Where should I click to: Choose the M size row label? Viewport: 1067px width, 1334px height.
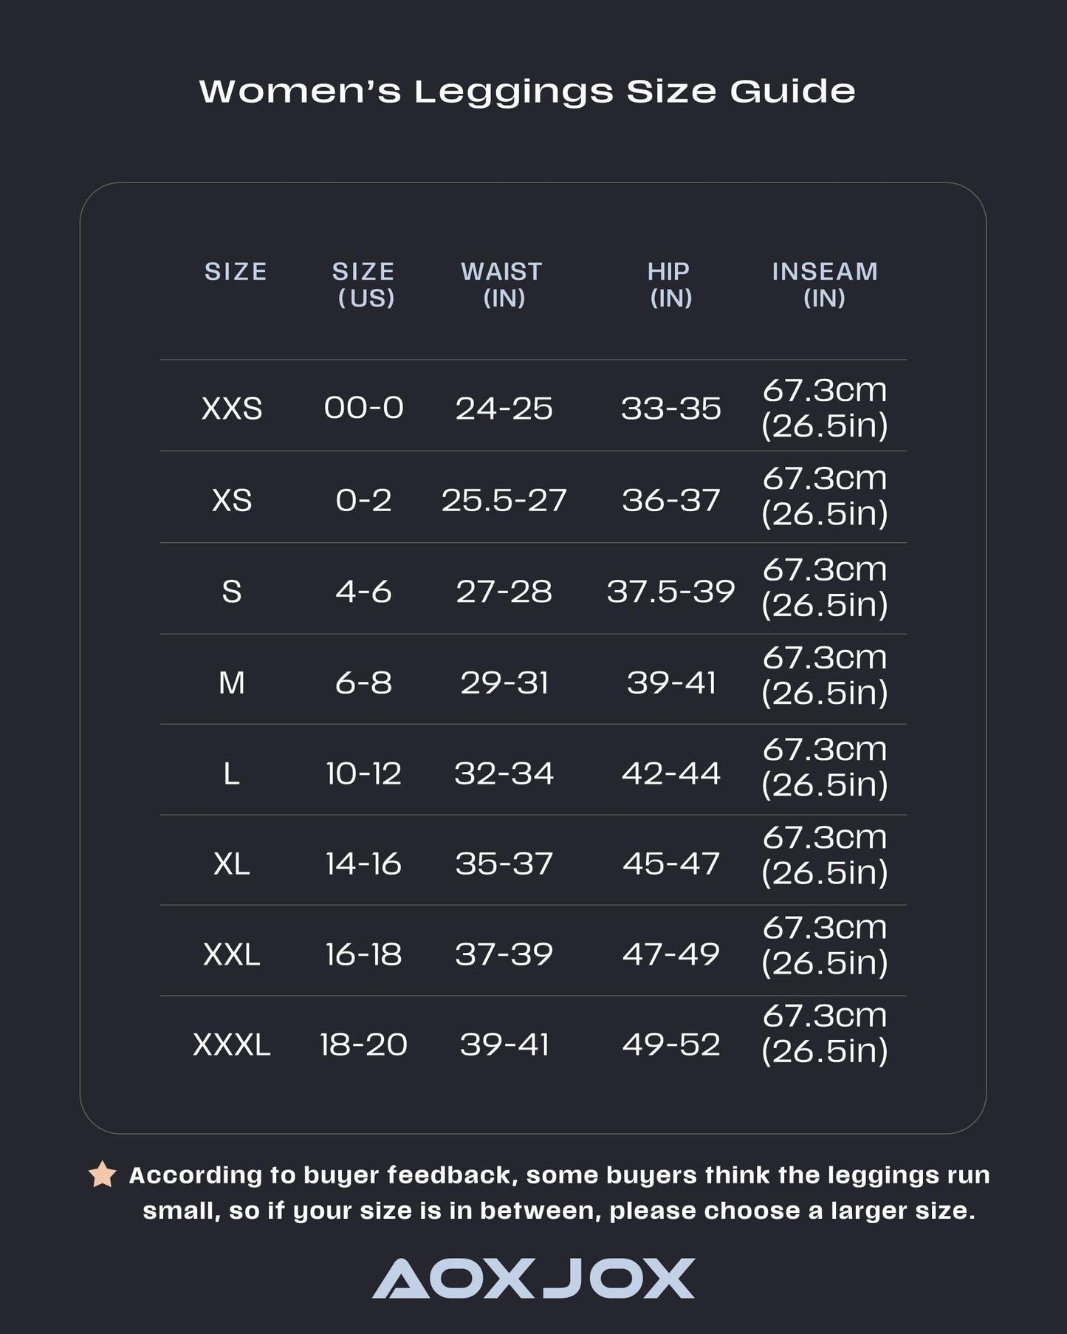pyautogui.click(x=232, y=683)
